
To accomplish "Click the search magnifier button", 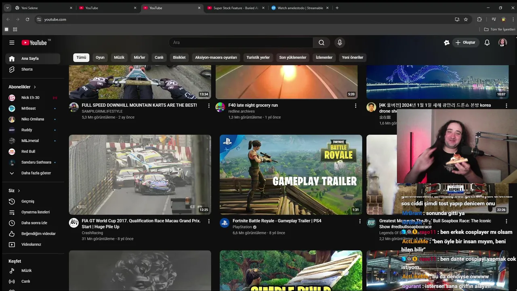I will (x=322, y=42).
